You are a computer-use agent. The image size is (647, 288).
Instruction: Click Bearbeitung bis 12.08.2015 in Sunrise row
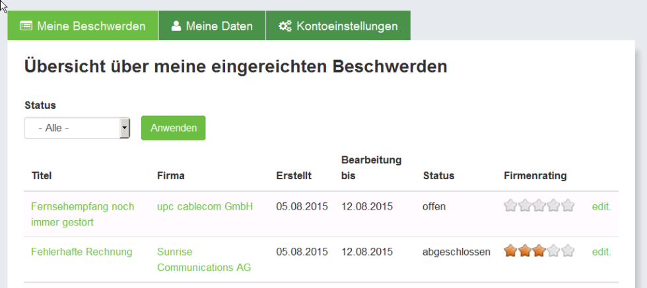point(367,251)
